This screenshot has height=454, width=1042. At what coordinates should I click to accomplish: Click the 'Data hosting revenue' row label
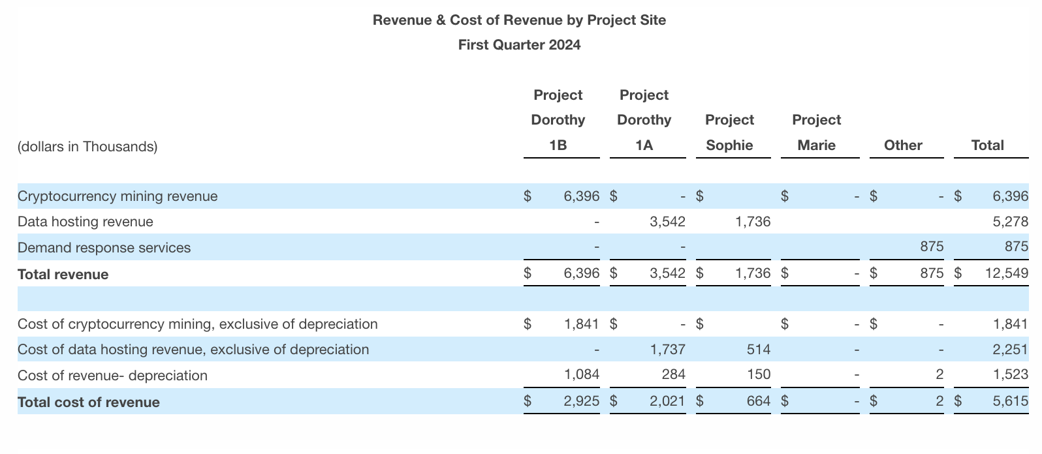tap(86, 222)
